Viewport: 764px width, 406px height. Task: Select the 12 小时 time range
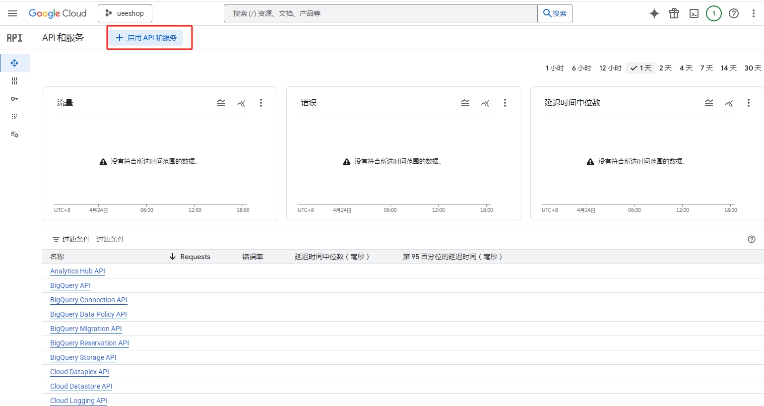pos(610,68)
